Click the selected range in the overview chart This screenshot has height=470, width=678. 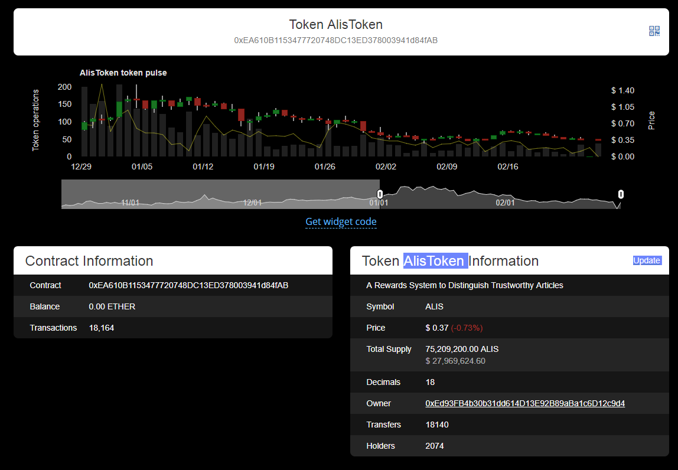pos(500,194)
